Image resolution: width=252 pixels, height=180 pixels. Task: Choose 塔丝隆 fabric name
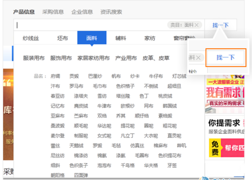pyautogui.click(x=123, y=96)
